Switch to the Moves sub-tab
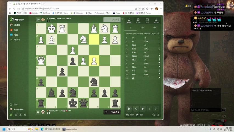Viewport: 234px width, 132px height. (x=130, y=28)
